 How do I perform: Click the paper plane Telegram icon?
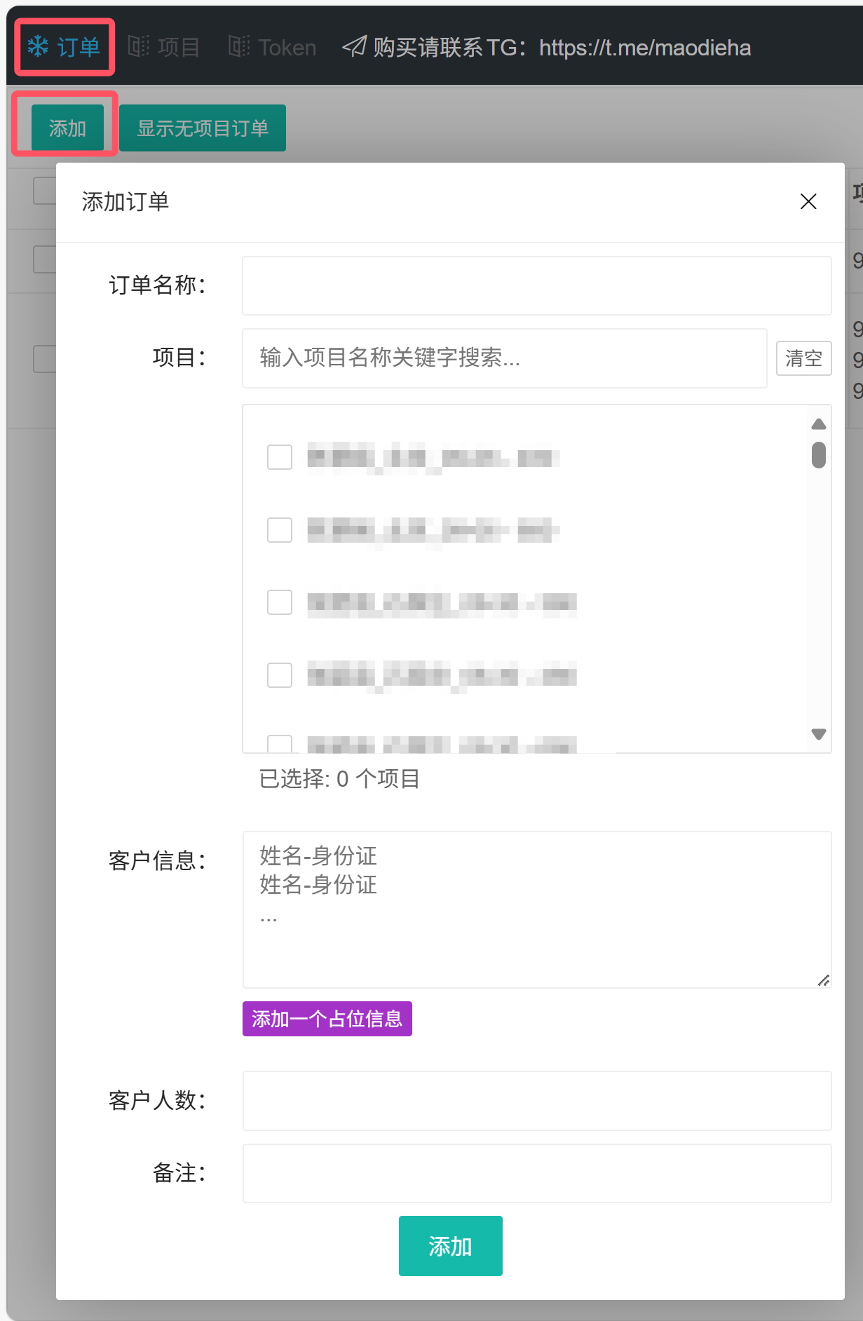pyautogui.click(x=354, y=47)
